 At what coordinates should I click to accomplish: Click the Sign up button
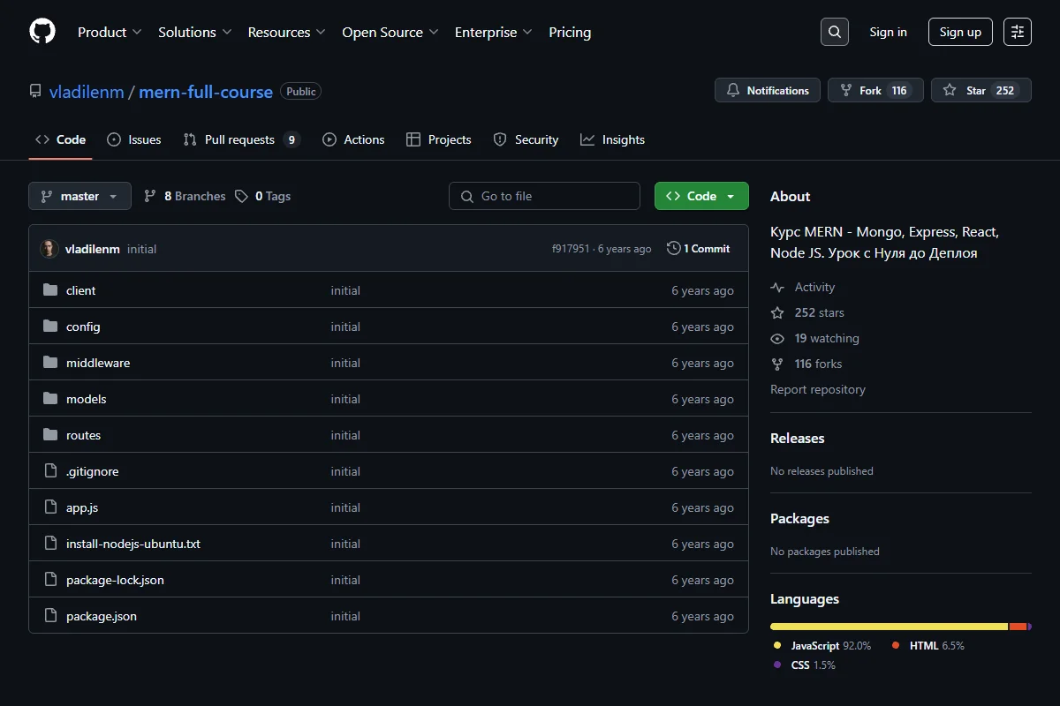coord(960,32)
